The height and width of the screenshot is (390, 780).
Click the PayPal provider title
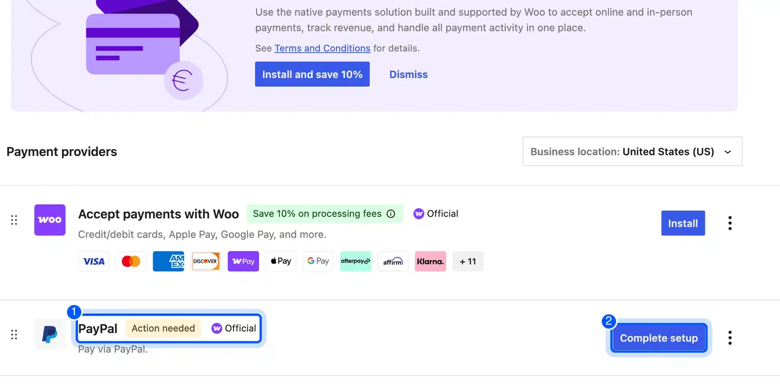coord(98,328)
